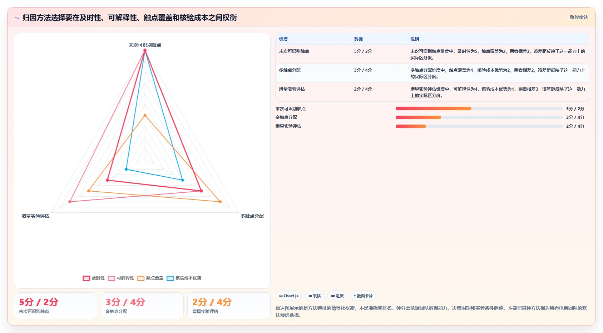Click 增量实验评估 label beside progress bar
Viewport: 603px width, 333px height.
pos(288,126)
